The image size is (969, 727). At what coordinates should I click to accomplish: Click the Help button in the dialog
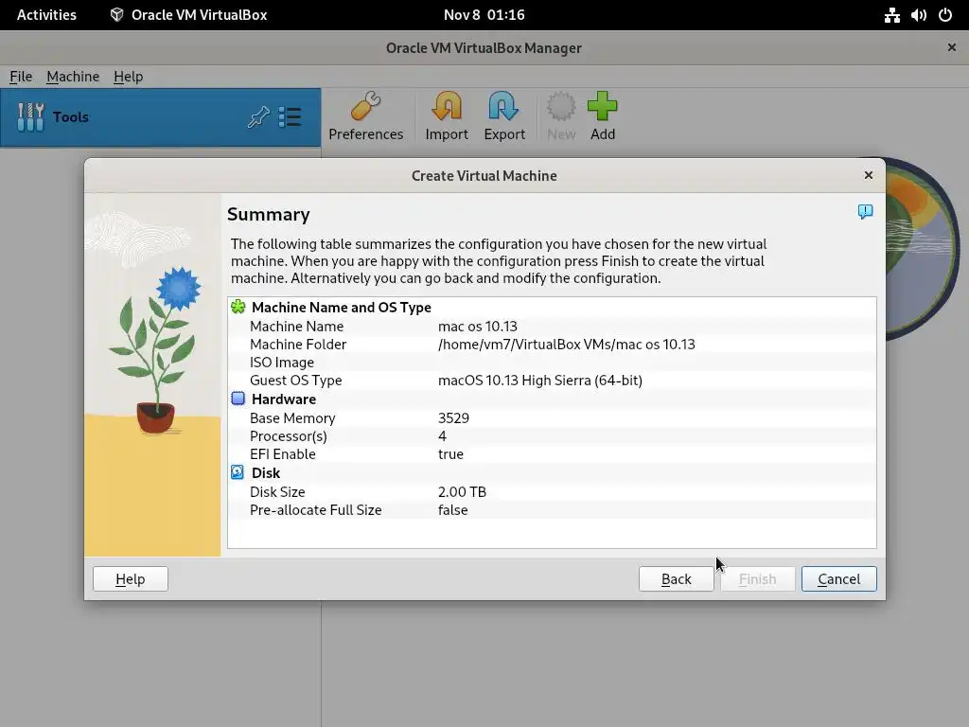(131, 578)
